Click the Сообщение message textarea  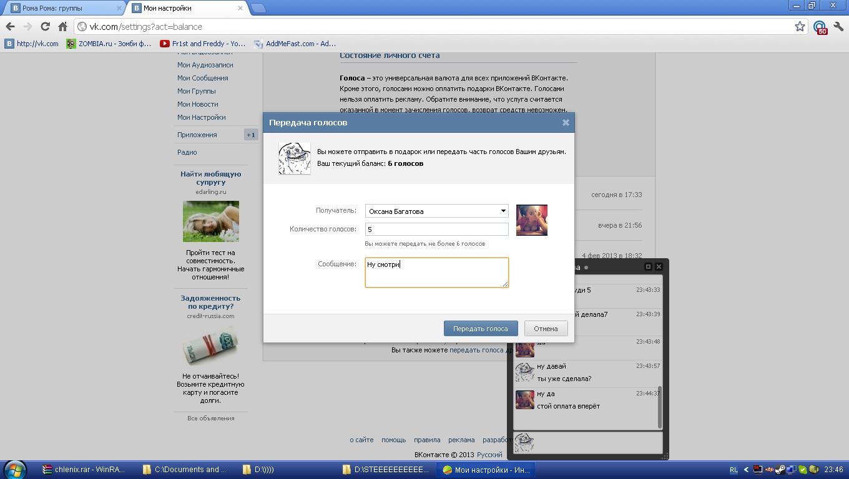(436, 273)
